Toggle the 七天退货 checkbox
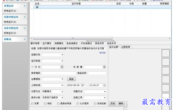Viewport: 173px width, 110px height. pyautogui.click(x=78, y=104)
